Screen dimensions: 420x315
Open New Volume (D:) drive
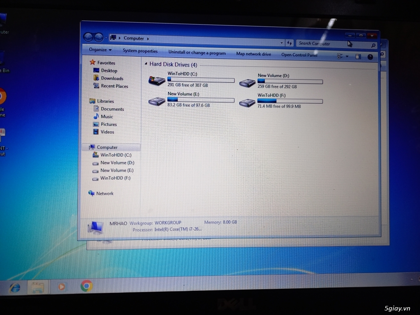tap(247, 82)
